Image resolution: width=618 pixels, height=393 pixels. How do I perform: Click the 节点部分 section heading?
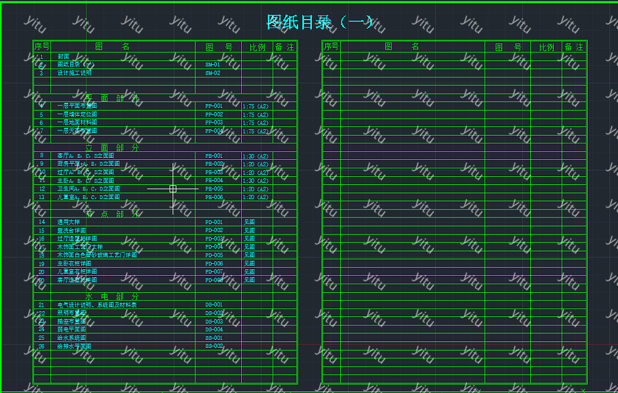click(112, 214)
